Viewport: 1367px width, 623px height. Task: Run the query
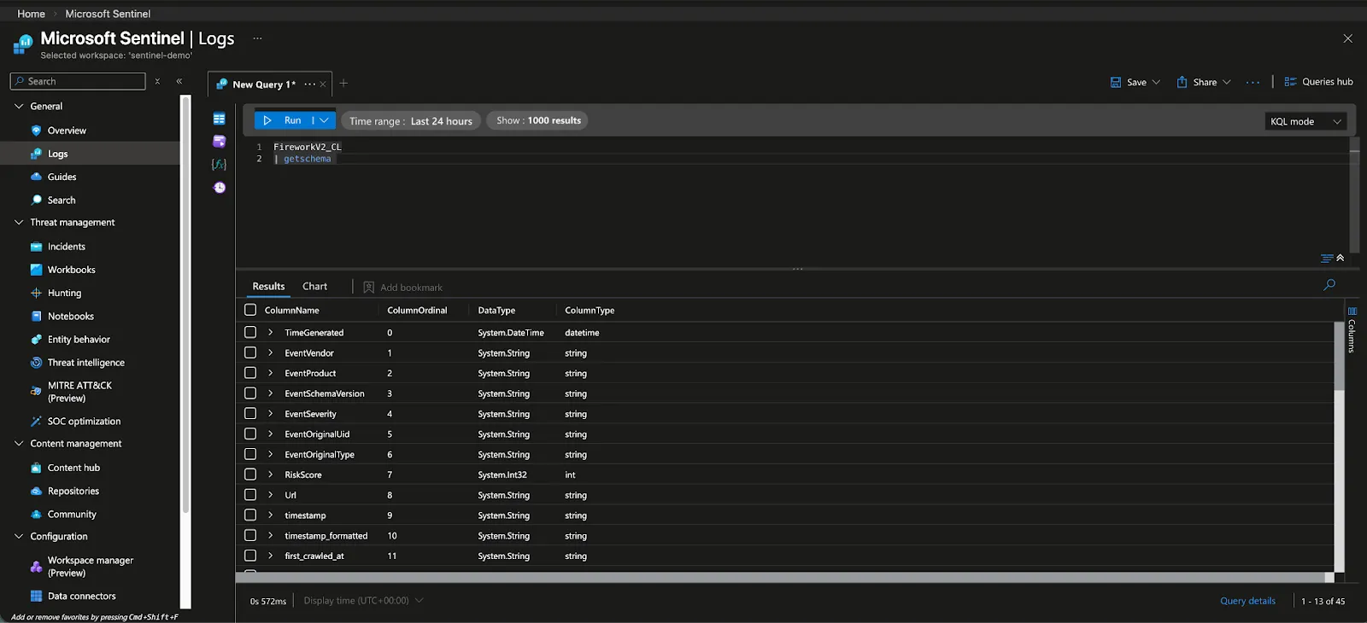click(x=284, y=120)
